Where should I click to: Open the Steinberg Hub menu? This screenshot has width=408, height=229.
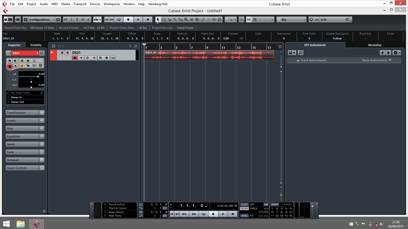tap(158, 4)
